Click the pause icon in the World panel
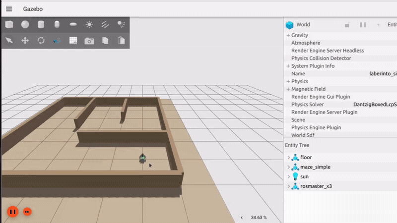 tap(363, 25)
